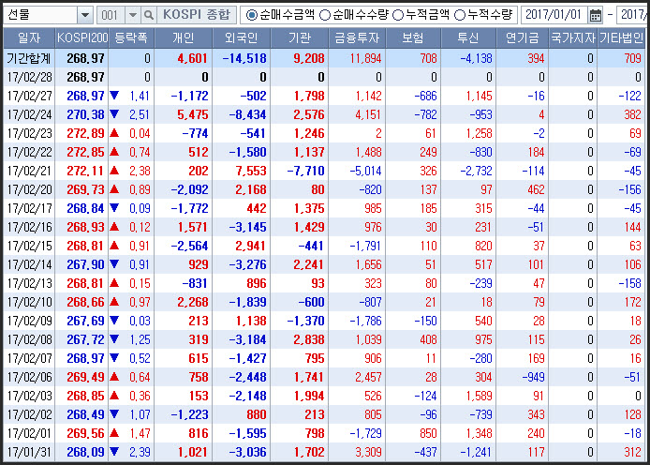Click the 국가지자 column header
The image size is (650, 465).
(x=573, y=38)
